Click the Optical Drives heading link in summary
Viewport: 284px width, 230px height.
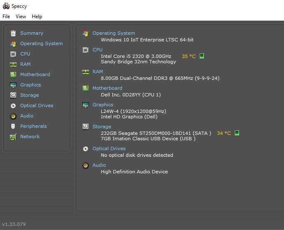pyautogui.click(x=109, y=149)
